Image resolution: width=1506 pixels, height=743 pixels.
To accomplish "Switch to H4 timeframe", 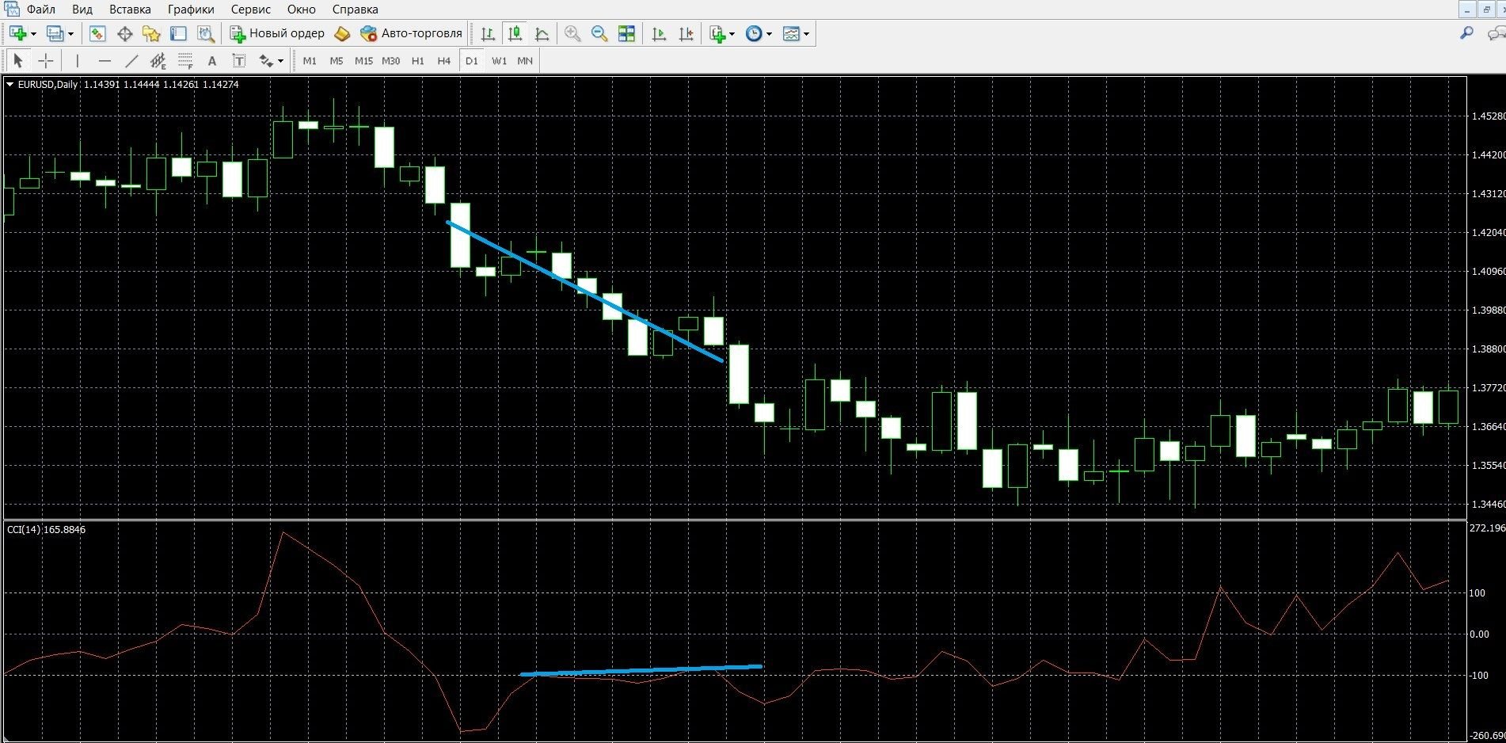I will 444,60.
